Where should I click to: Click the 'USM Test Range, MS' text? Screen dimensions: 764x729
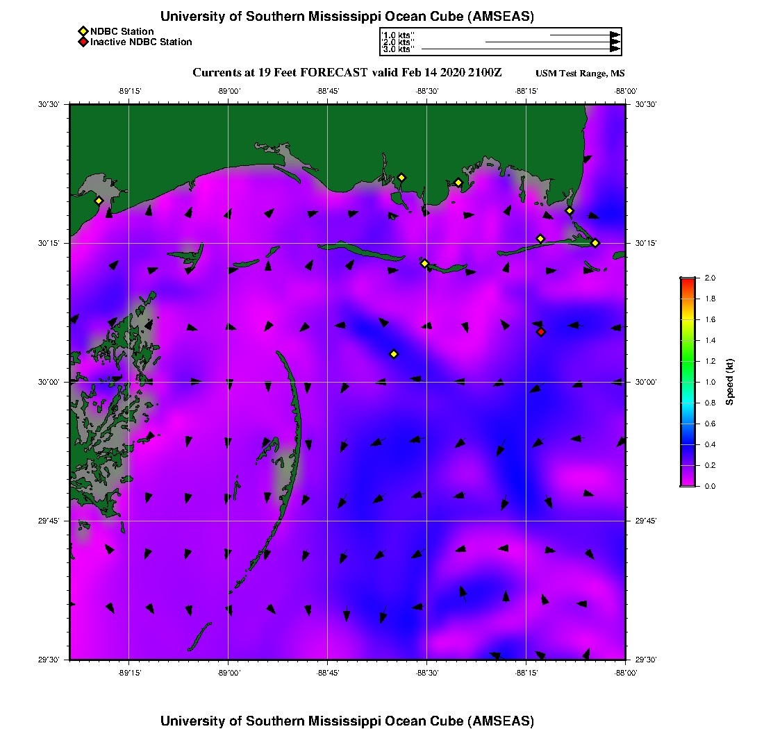[x=580, y=74]
